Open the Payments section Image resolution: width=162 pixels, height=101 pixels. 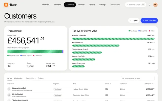(57, 5)
